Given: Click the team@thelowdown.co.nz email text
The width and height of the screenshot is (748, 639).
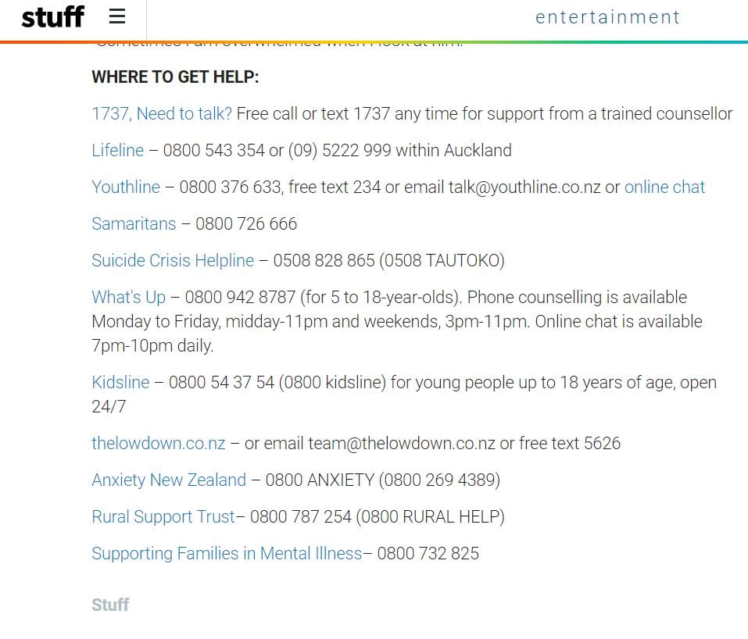Looking at the screenshot, I should pos(402,443).
